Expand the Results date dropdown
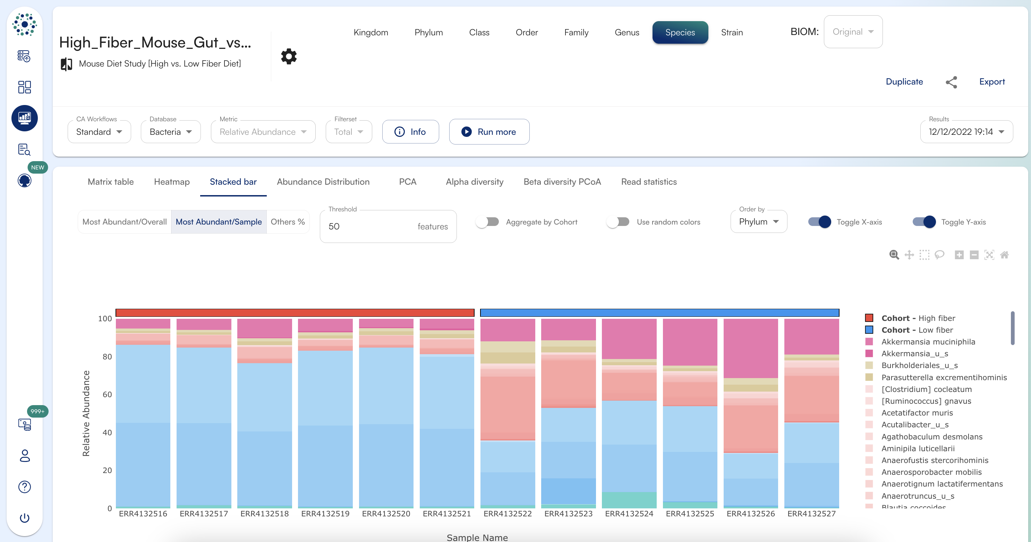This screenshot has height=542, width=1031. pyautogui.click(x=966, y=132)
